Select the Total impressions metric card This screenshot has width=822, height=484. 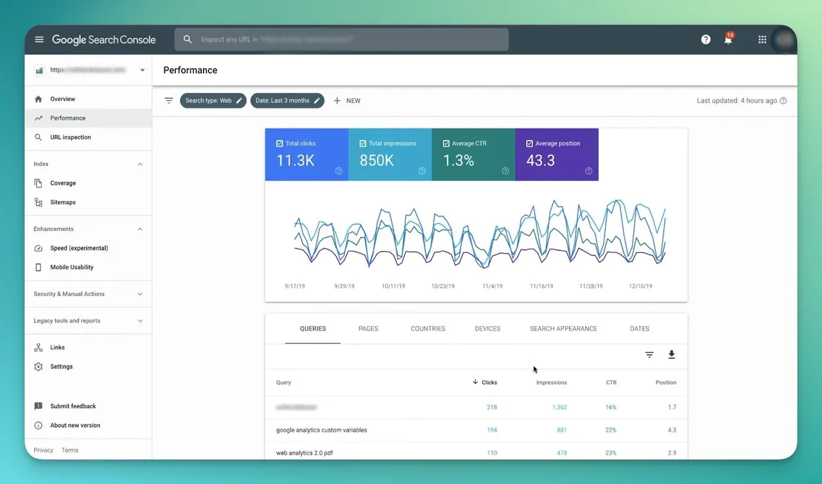[390, 155]
